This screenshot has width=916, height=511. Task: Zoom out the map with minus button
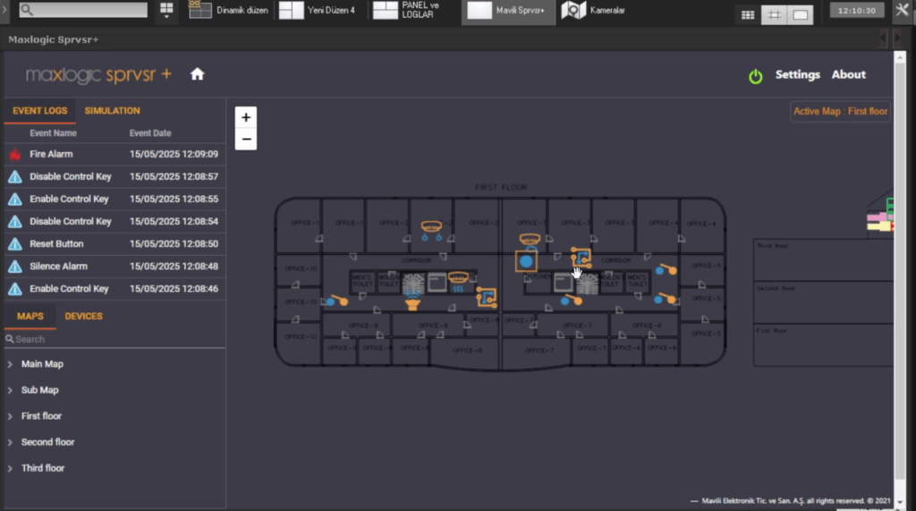click(246, 139)
